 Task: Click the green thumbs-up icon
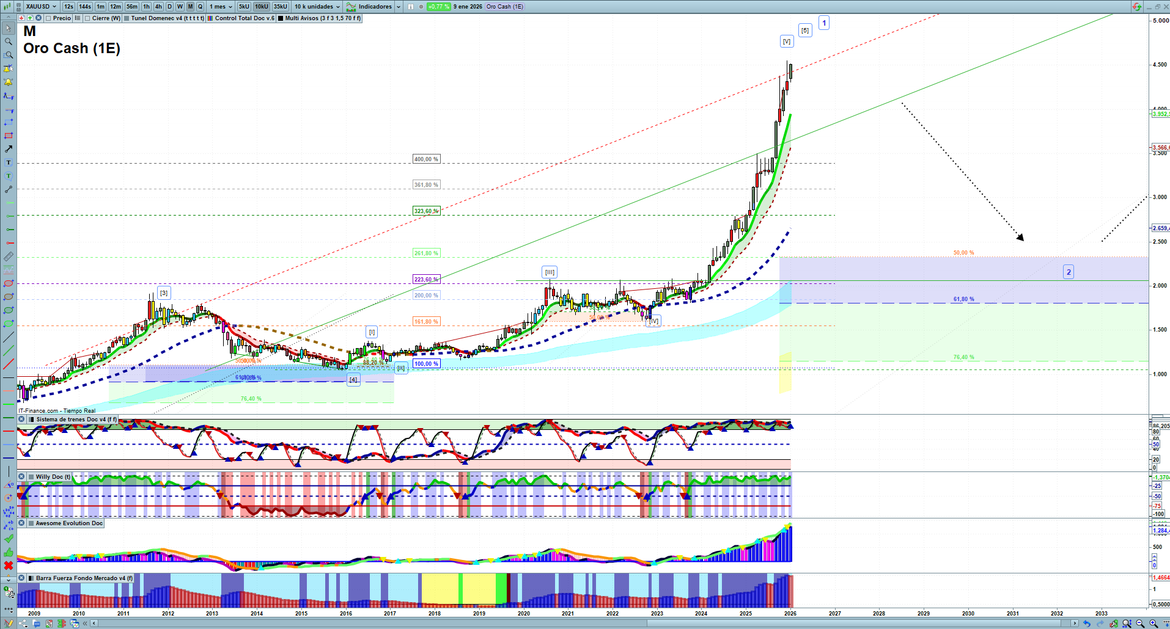point(9,552)
